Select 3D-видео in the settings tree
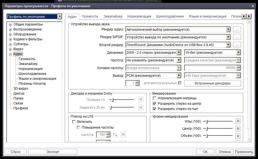Image resolution: width=258 pixels, height=159 pixels. (x=21, y=89)
